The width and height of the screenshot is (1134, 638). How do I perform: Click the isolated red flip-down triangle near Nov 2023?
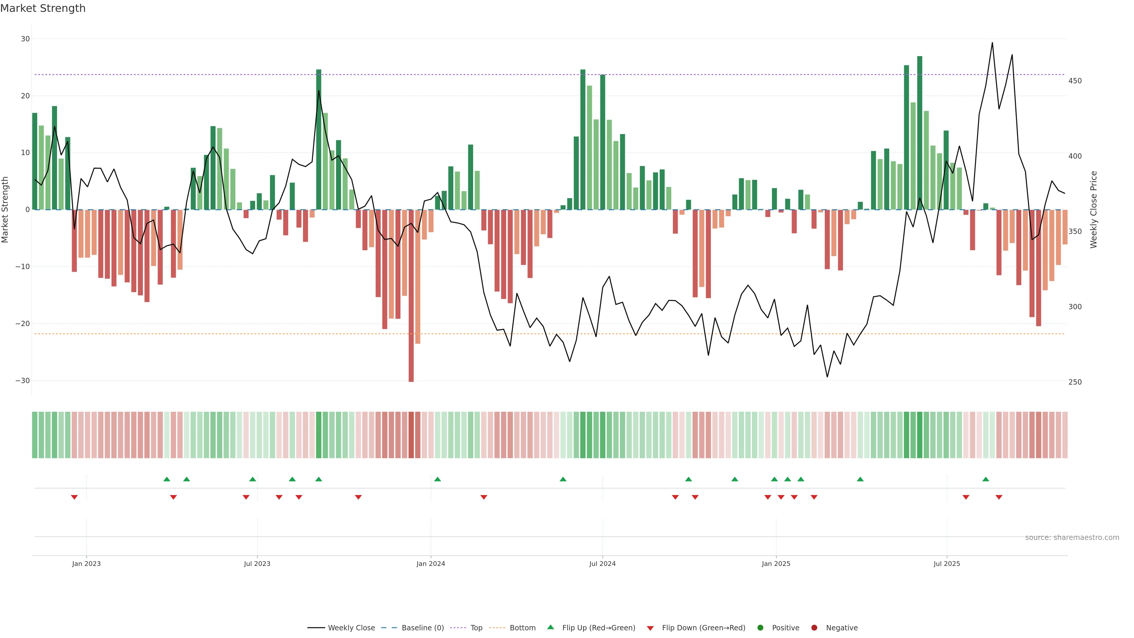pyautogui.click(x=358, y=497)
